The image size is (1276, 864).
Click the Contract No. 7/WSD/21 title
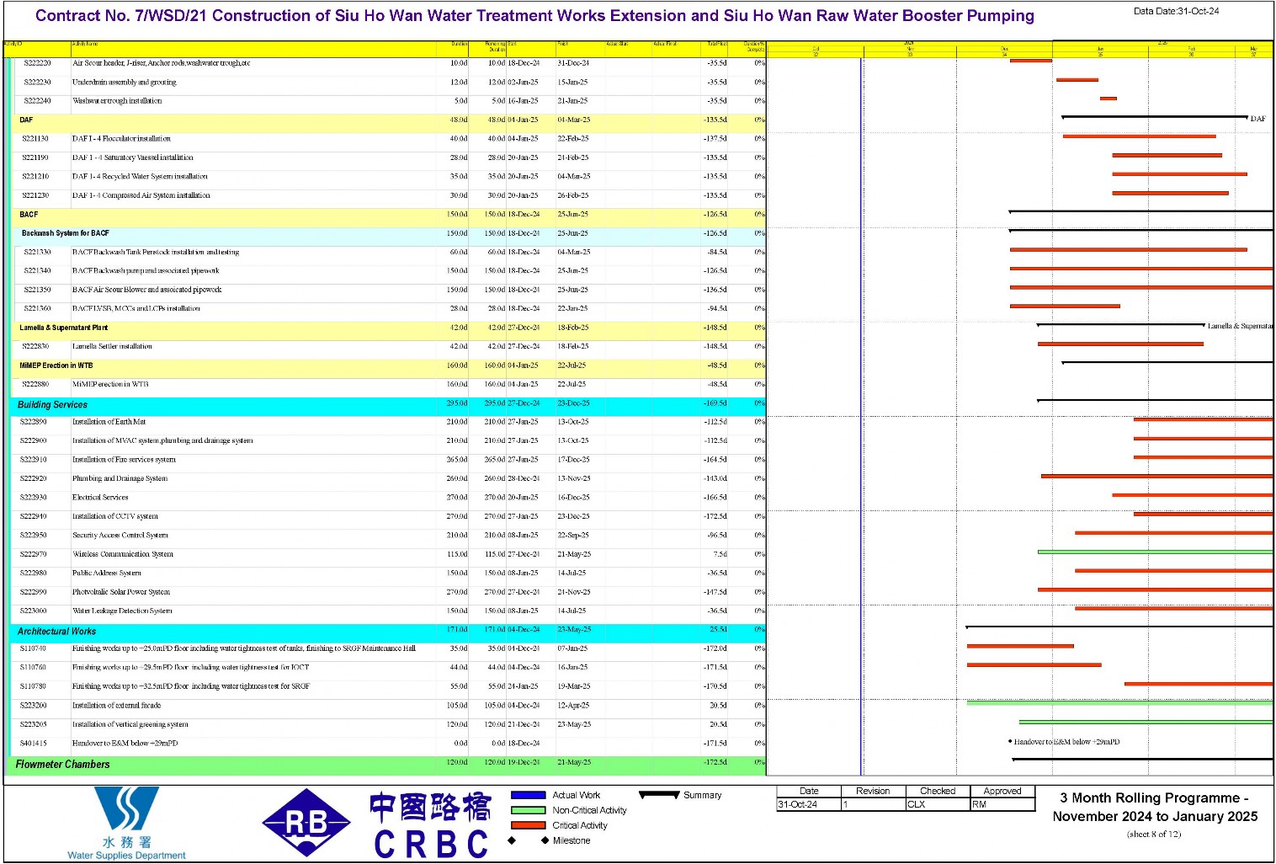point(534,16)
